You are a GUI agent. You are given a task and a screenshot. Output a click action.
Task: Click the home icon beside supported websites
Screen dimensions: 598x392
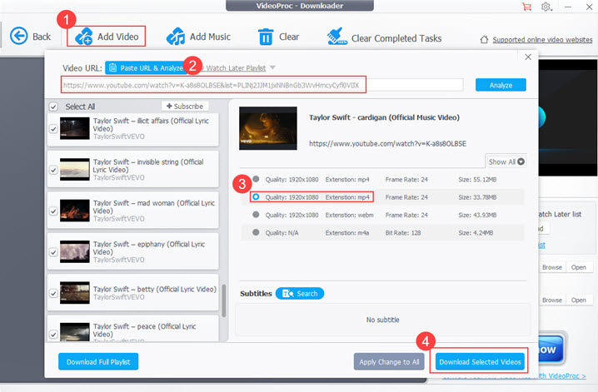click(x=484, y=40)
